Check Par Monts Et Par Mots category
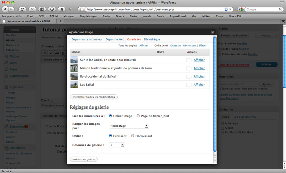Image resolution: width=286 pixels, height=173 pixels. coord(222,133)
